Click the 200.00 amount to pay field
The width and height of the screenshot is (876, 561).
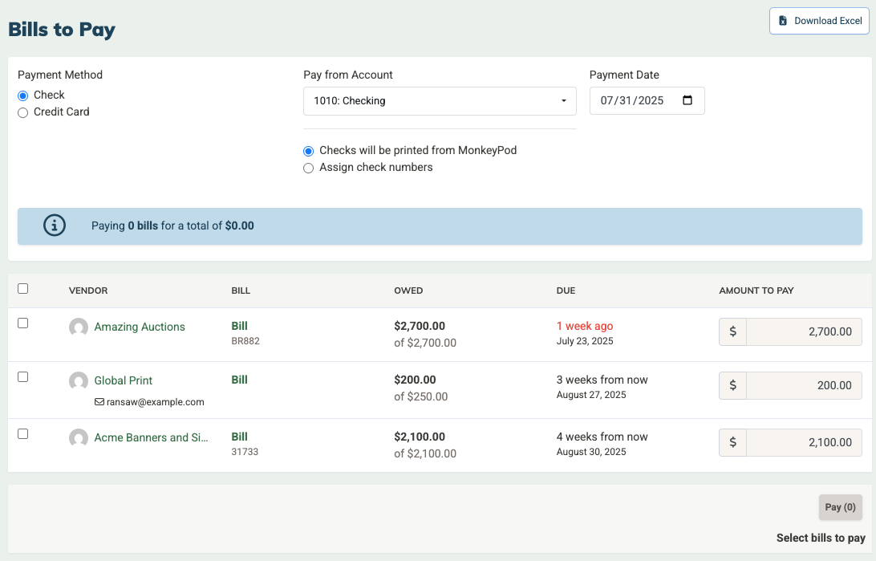tap(804, 385)
